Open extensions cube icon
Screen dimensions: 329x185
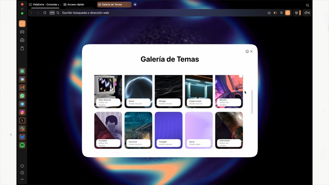coord(297,13)
